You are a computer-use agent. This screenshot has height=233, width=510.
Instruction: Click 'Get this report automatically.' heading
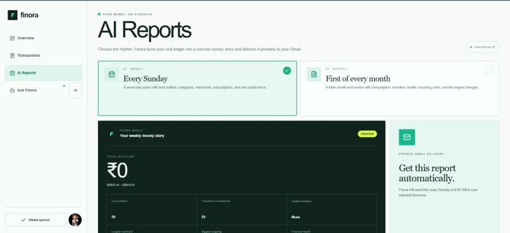coord(427,173)
